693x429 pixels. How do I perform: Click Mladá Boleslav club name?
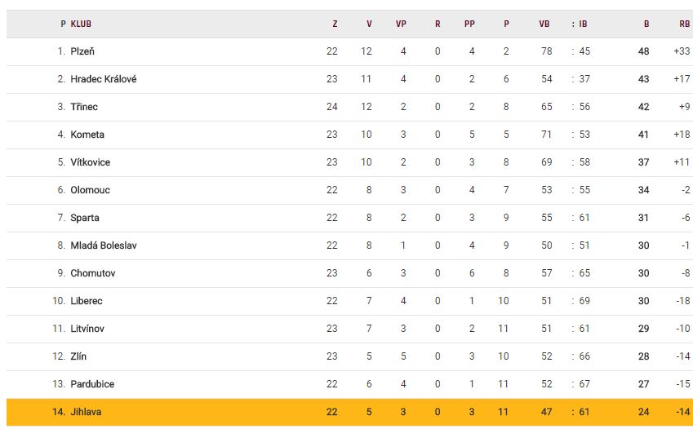point(104,245)
